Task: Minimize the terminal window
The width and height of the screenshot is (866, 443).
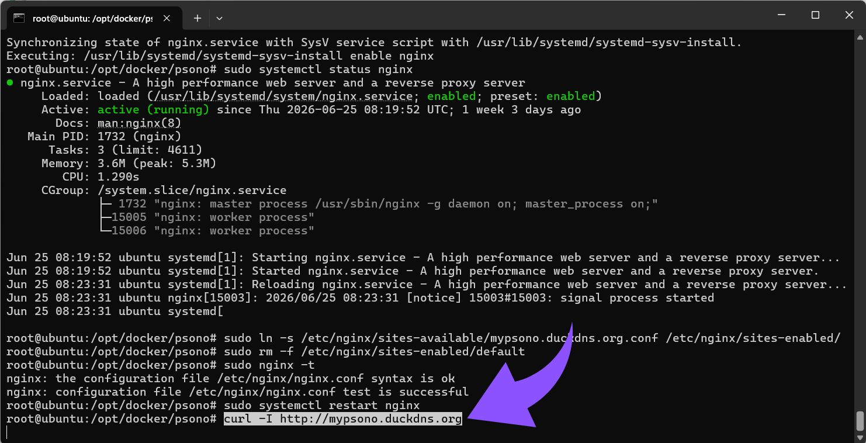Action: click(x=784, y=15)
